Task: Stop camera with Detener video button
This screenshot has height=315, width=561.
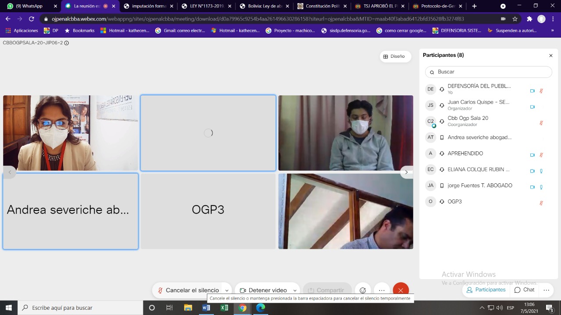Action: tap(263, 290)
